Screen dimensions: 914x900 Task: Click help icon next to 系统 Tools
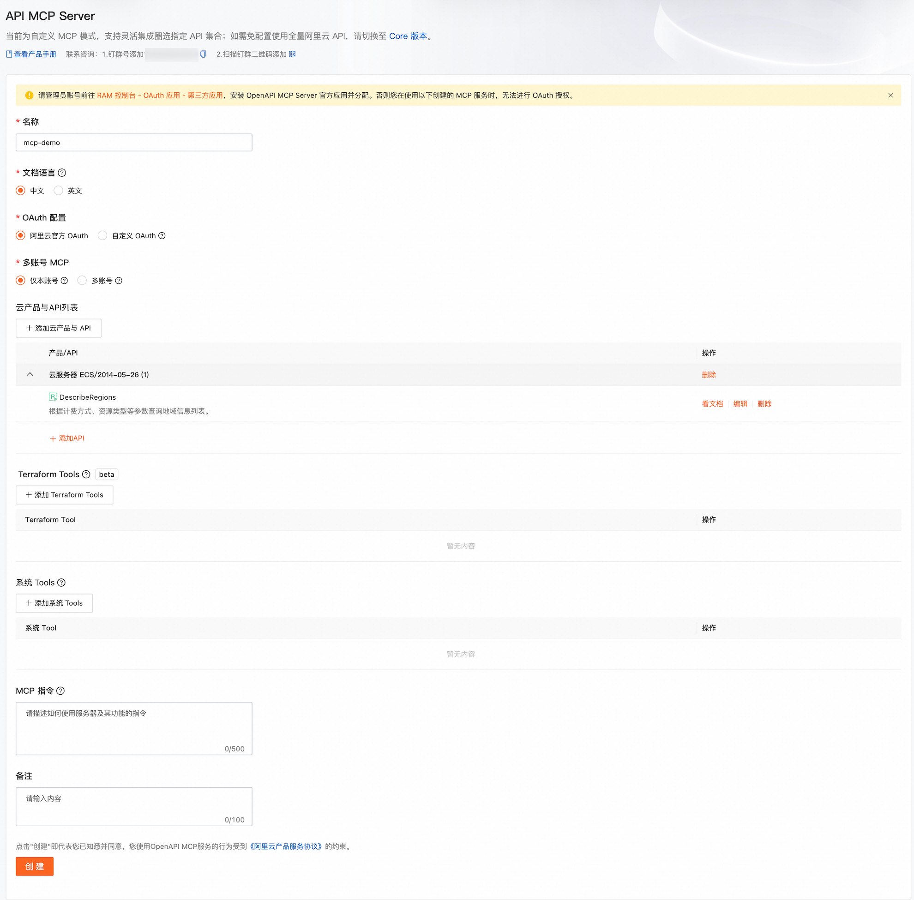click(x=61, y=582)
